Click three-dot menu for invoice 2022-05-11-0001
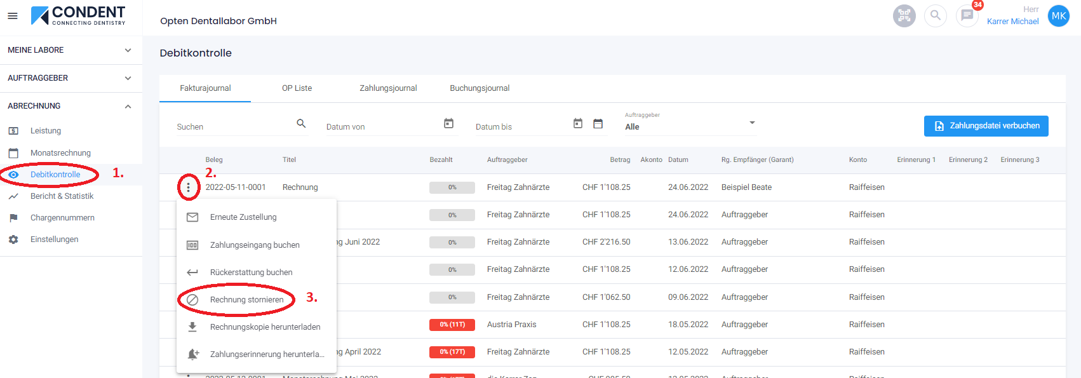This screenshot has width=1081, height=378. coord(188,187)
